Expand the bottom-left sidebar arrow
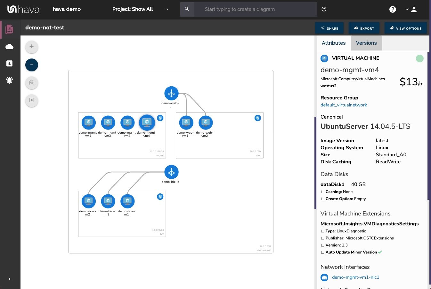This screenshot has width=431, height=289. click(x=9, y=278)
